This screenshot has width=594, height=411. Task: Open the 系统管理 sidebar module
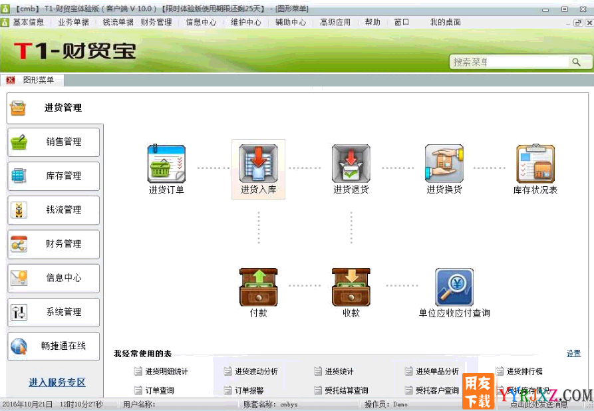(53, 312)
